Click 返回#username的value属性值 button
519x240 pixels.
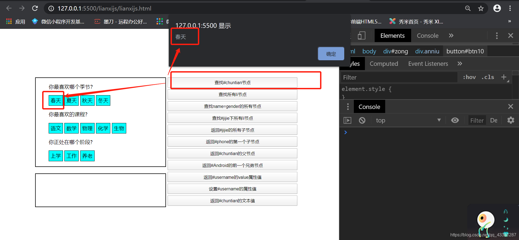[232, 177]
